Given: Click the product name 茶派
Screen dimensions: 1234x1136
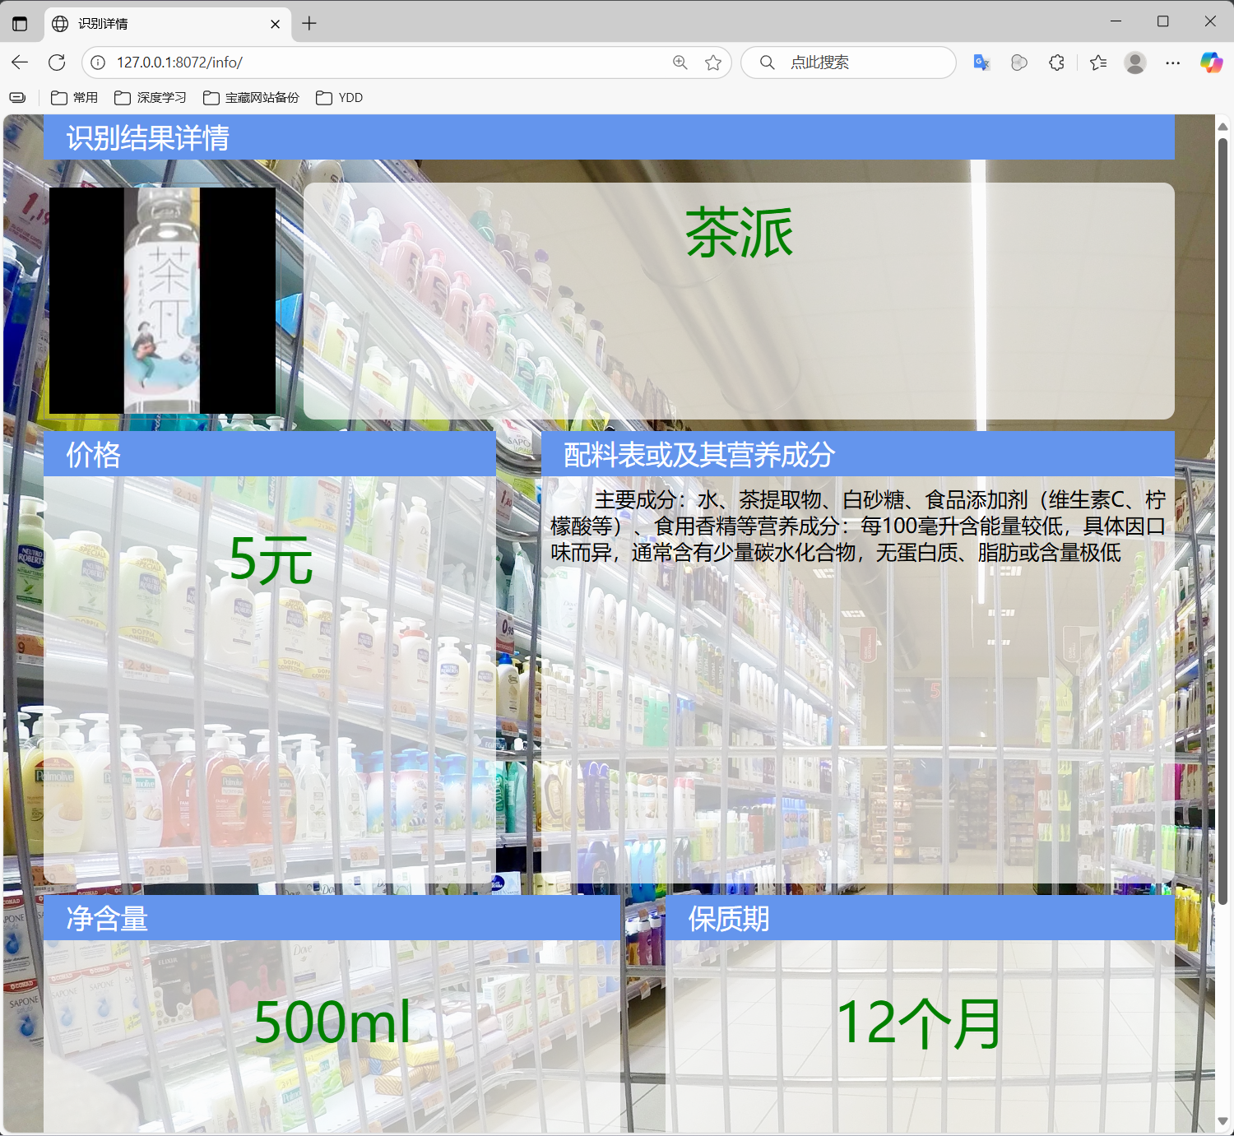Looking at the screenshot, I should 739,233.
